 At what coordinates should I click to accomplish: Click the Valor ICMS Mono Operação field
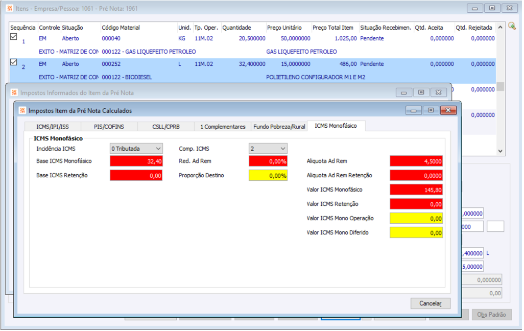click(416, 218)
